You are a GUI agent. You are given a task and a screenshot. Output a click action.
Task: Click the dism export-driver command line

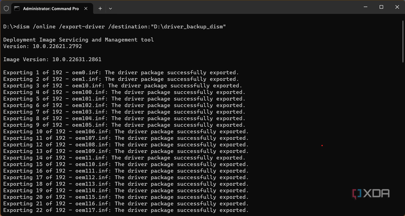[114, 27]
